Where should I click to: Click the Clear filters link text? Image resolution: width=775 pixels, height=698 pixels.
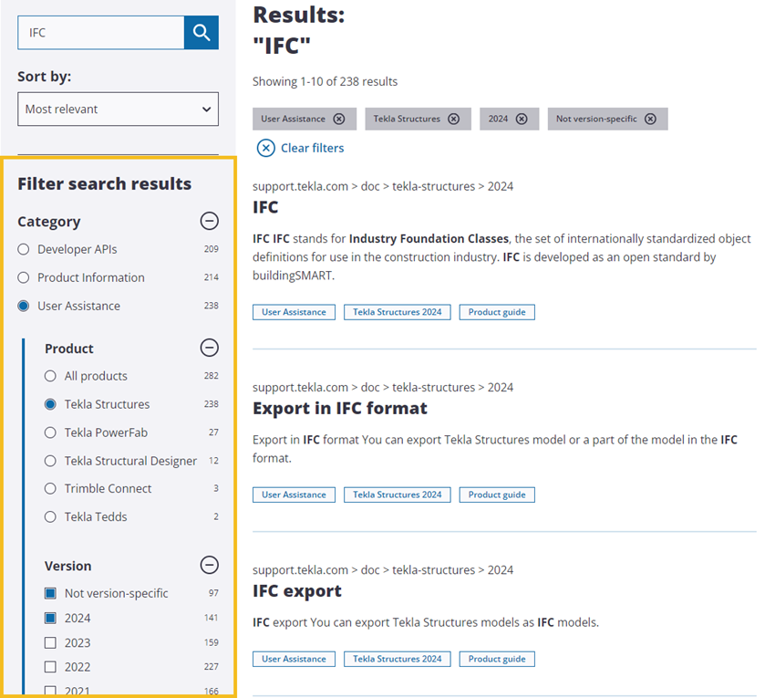(313, 148)
